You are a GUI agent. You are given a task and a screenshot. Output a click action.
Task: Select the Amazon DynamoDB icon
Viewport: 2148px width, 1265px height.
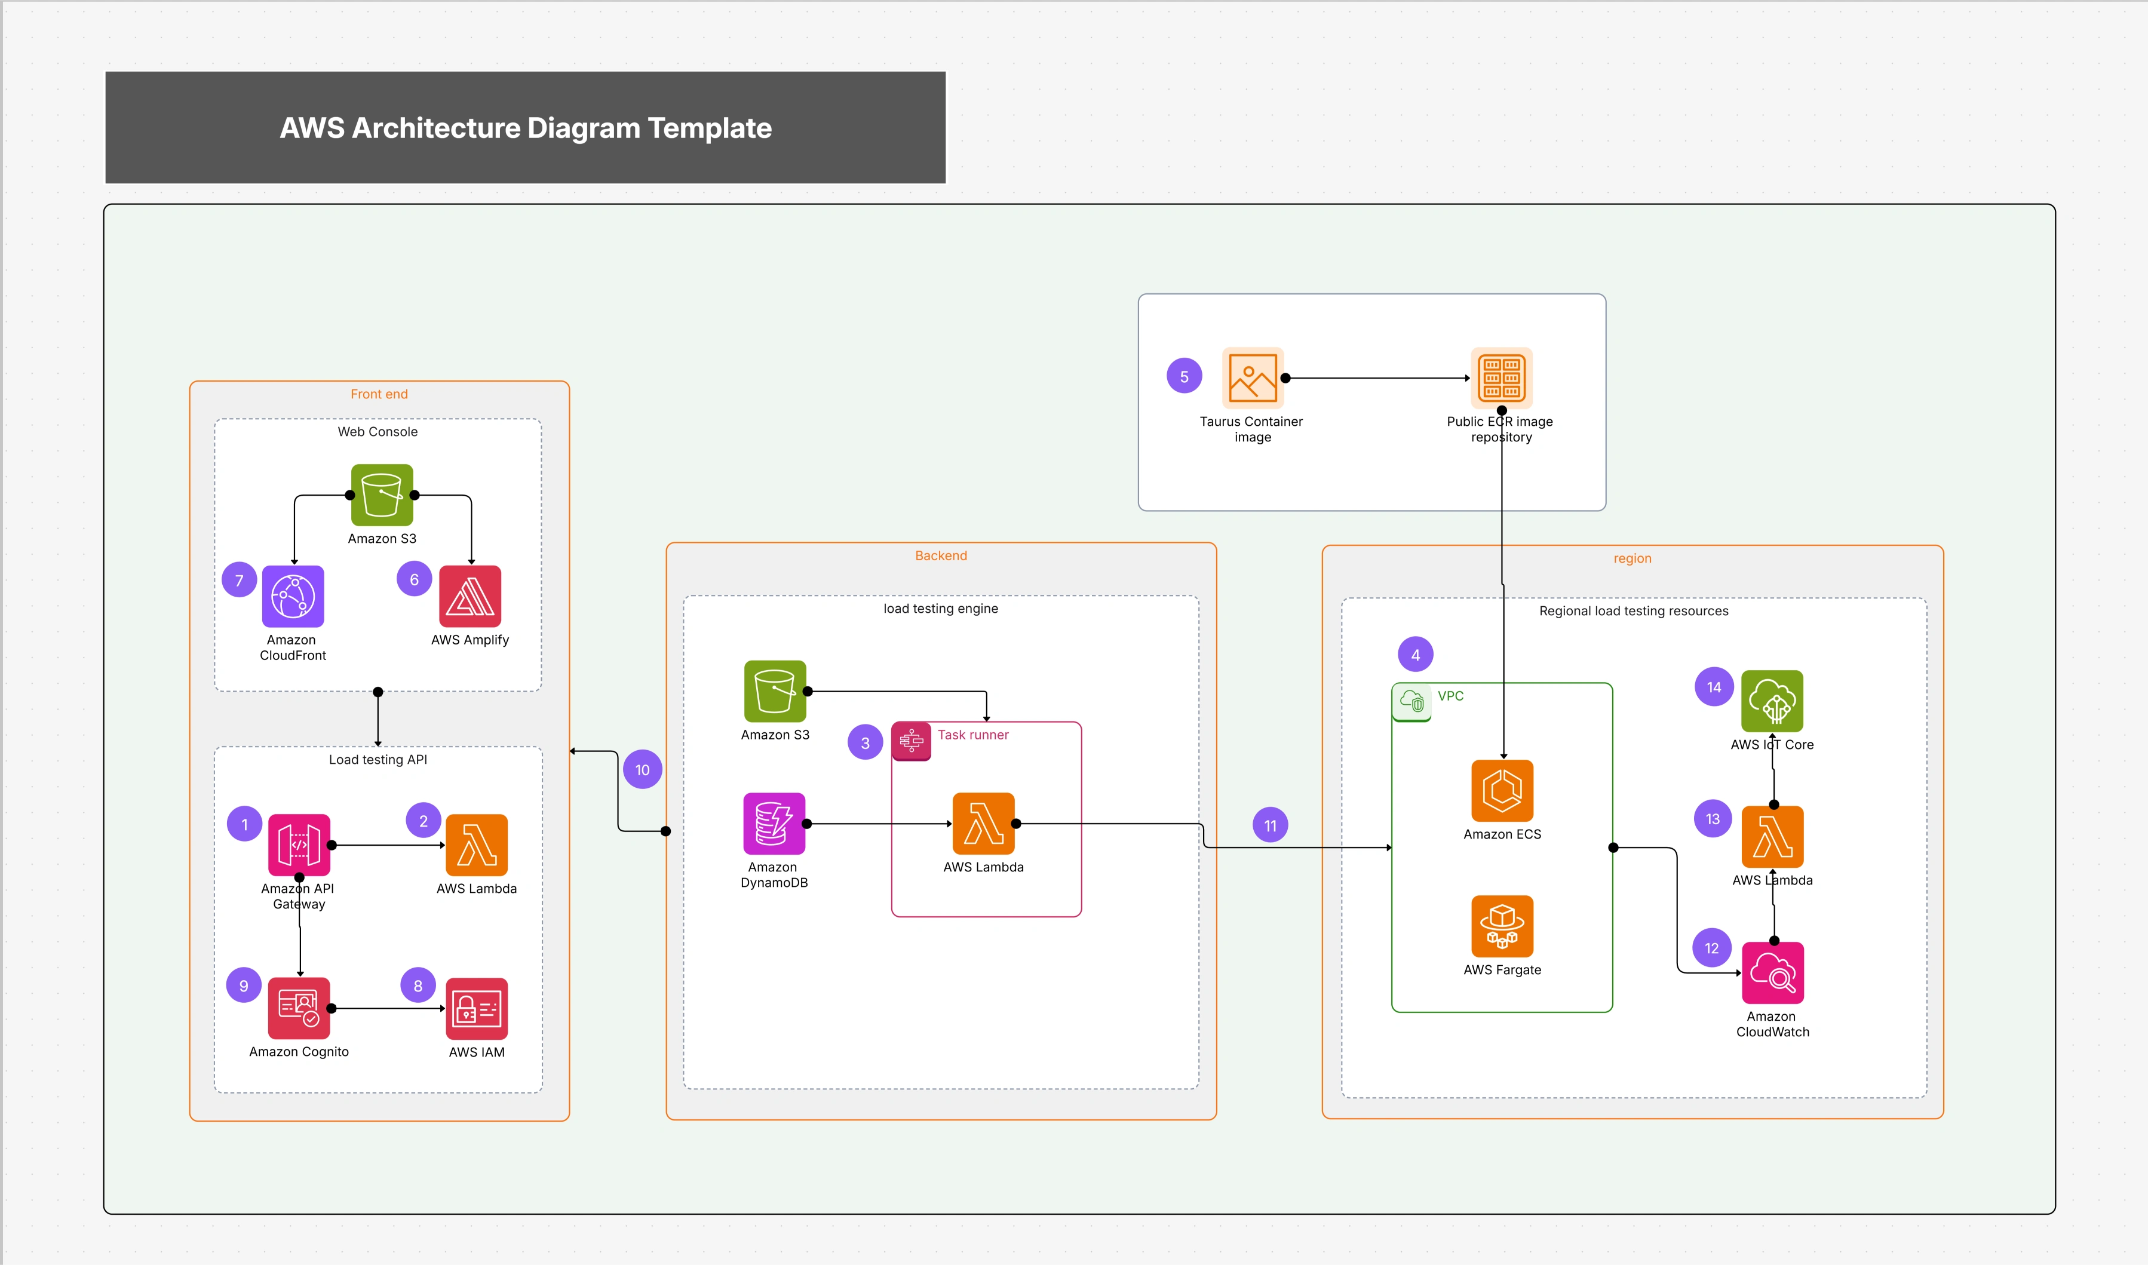tap(774, 824)
